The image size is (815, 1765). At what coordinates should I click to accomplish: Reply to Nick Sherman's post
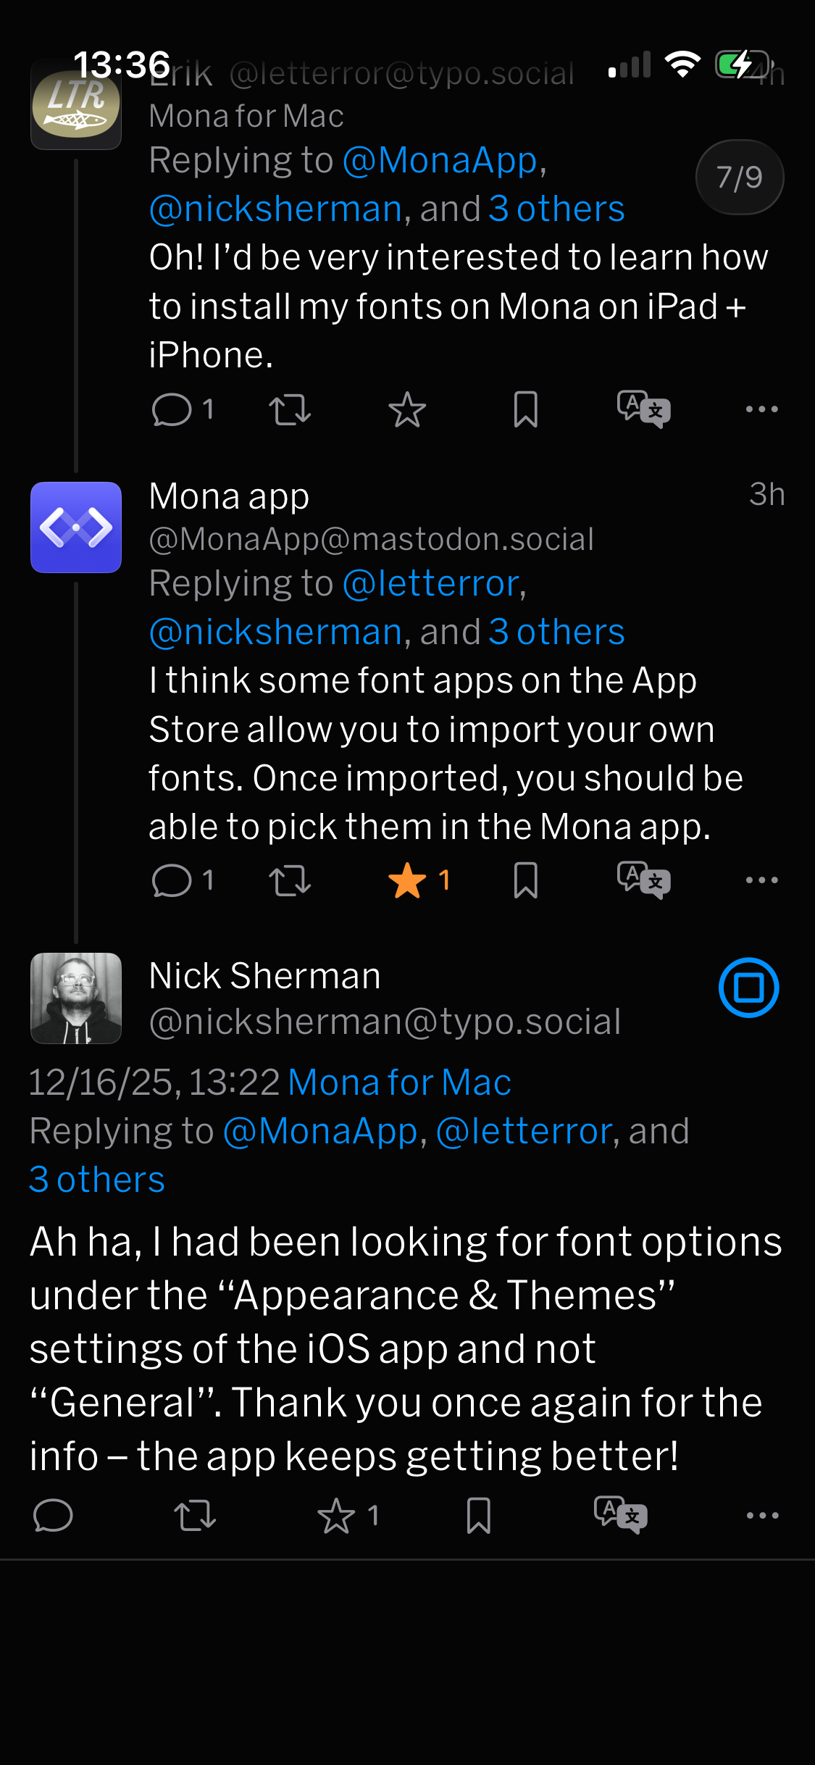pyautogui.click(x=53, y=1516)
